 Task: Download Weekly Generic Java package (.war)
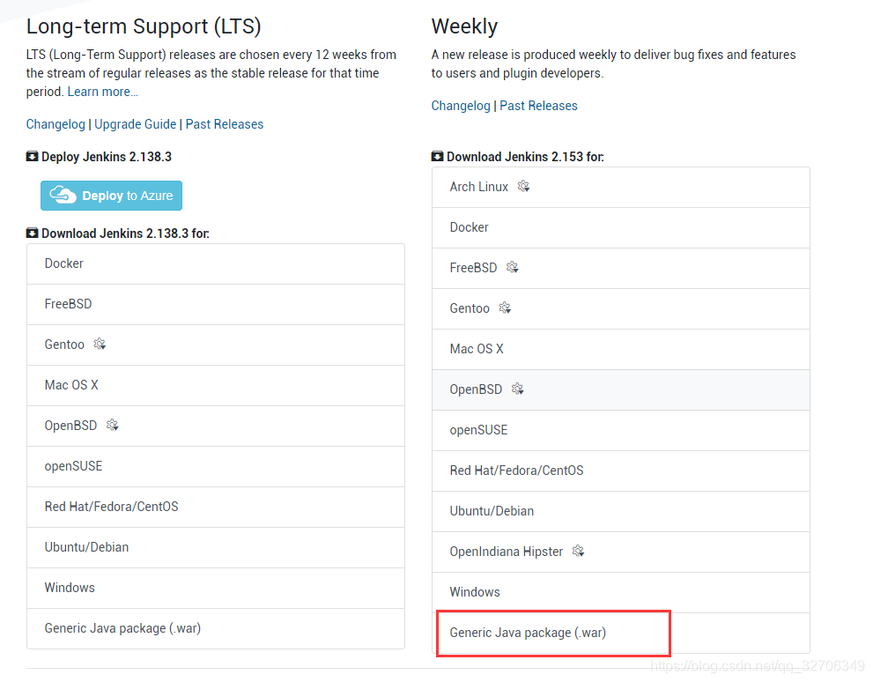tap(621, 633)
